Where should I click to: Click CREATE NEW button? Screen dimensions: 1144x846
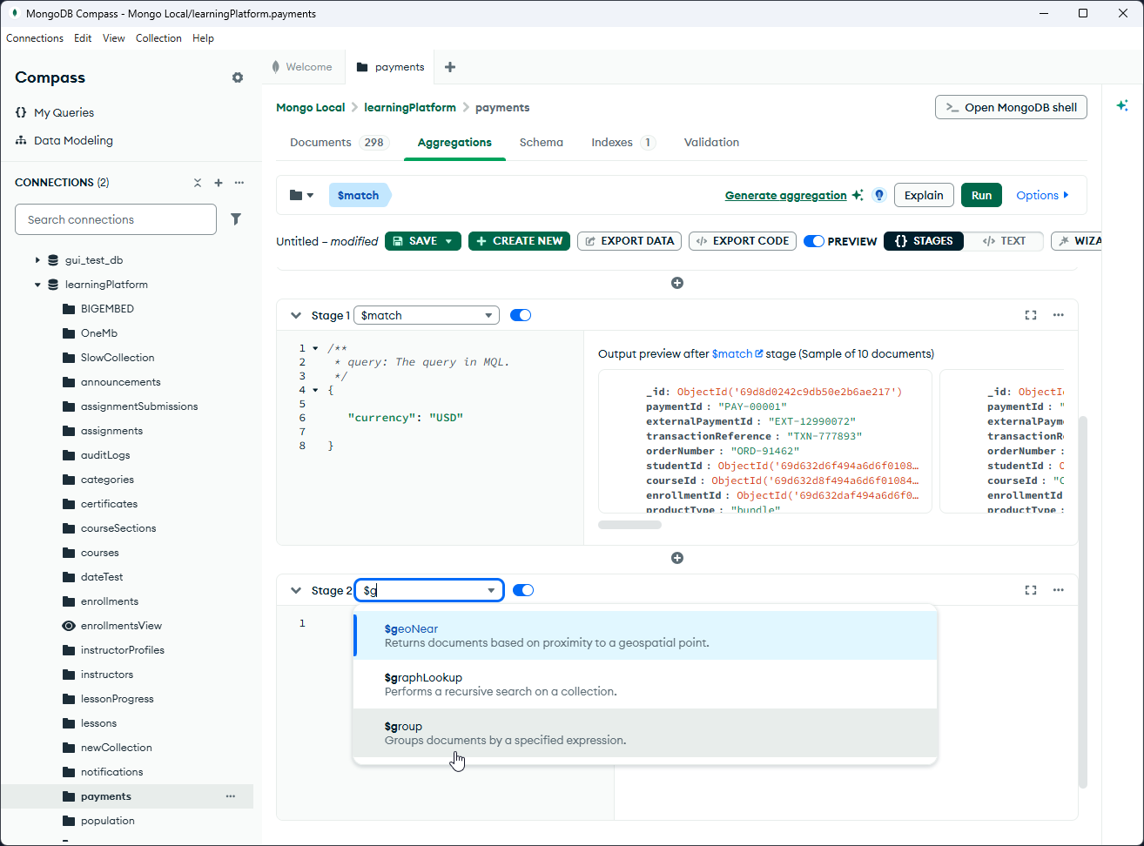coord(519,241)
